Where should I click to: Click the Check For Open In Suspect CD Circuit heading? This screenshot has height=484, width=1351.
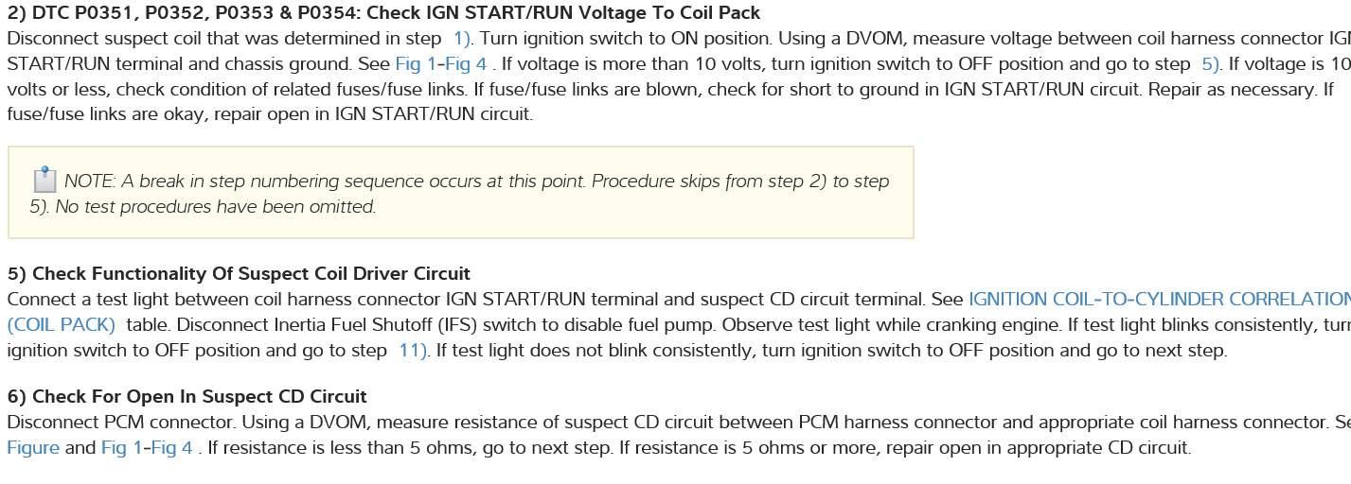pos(187,397)
